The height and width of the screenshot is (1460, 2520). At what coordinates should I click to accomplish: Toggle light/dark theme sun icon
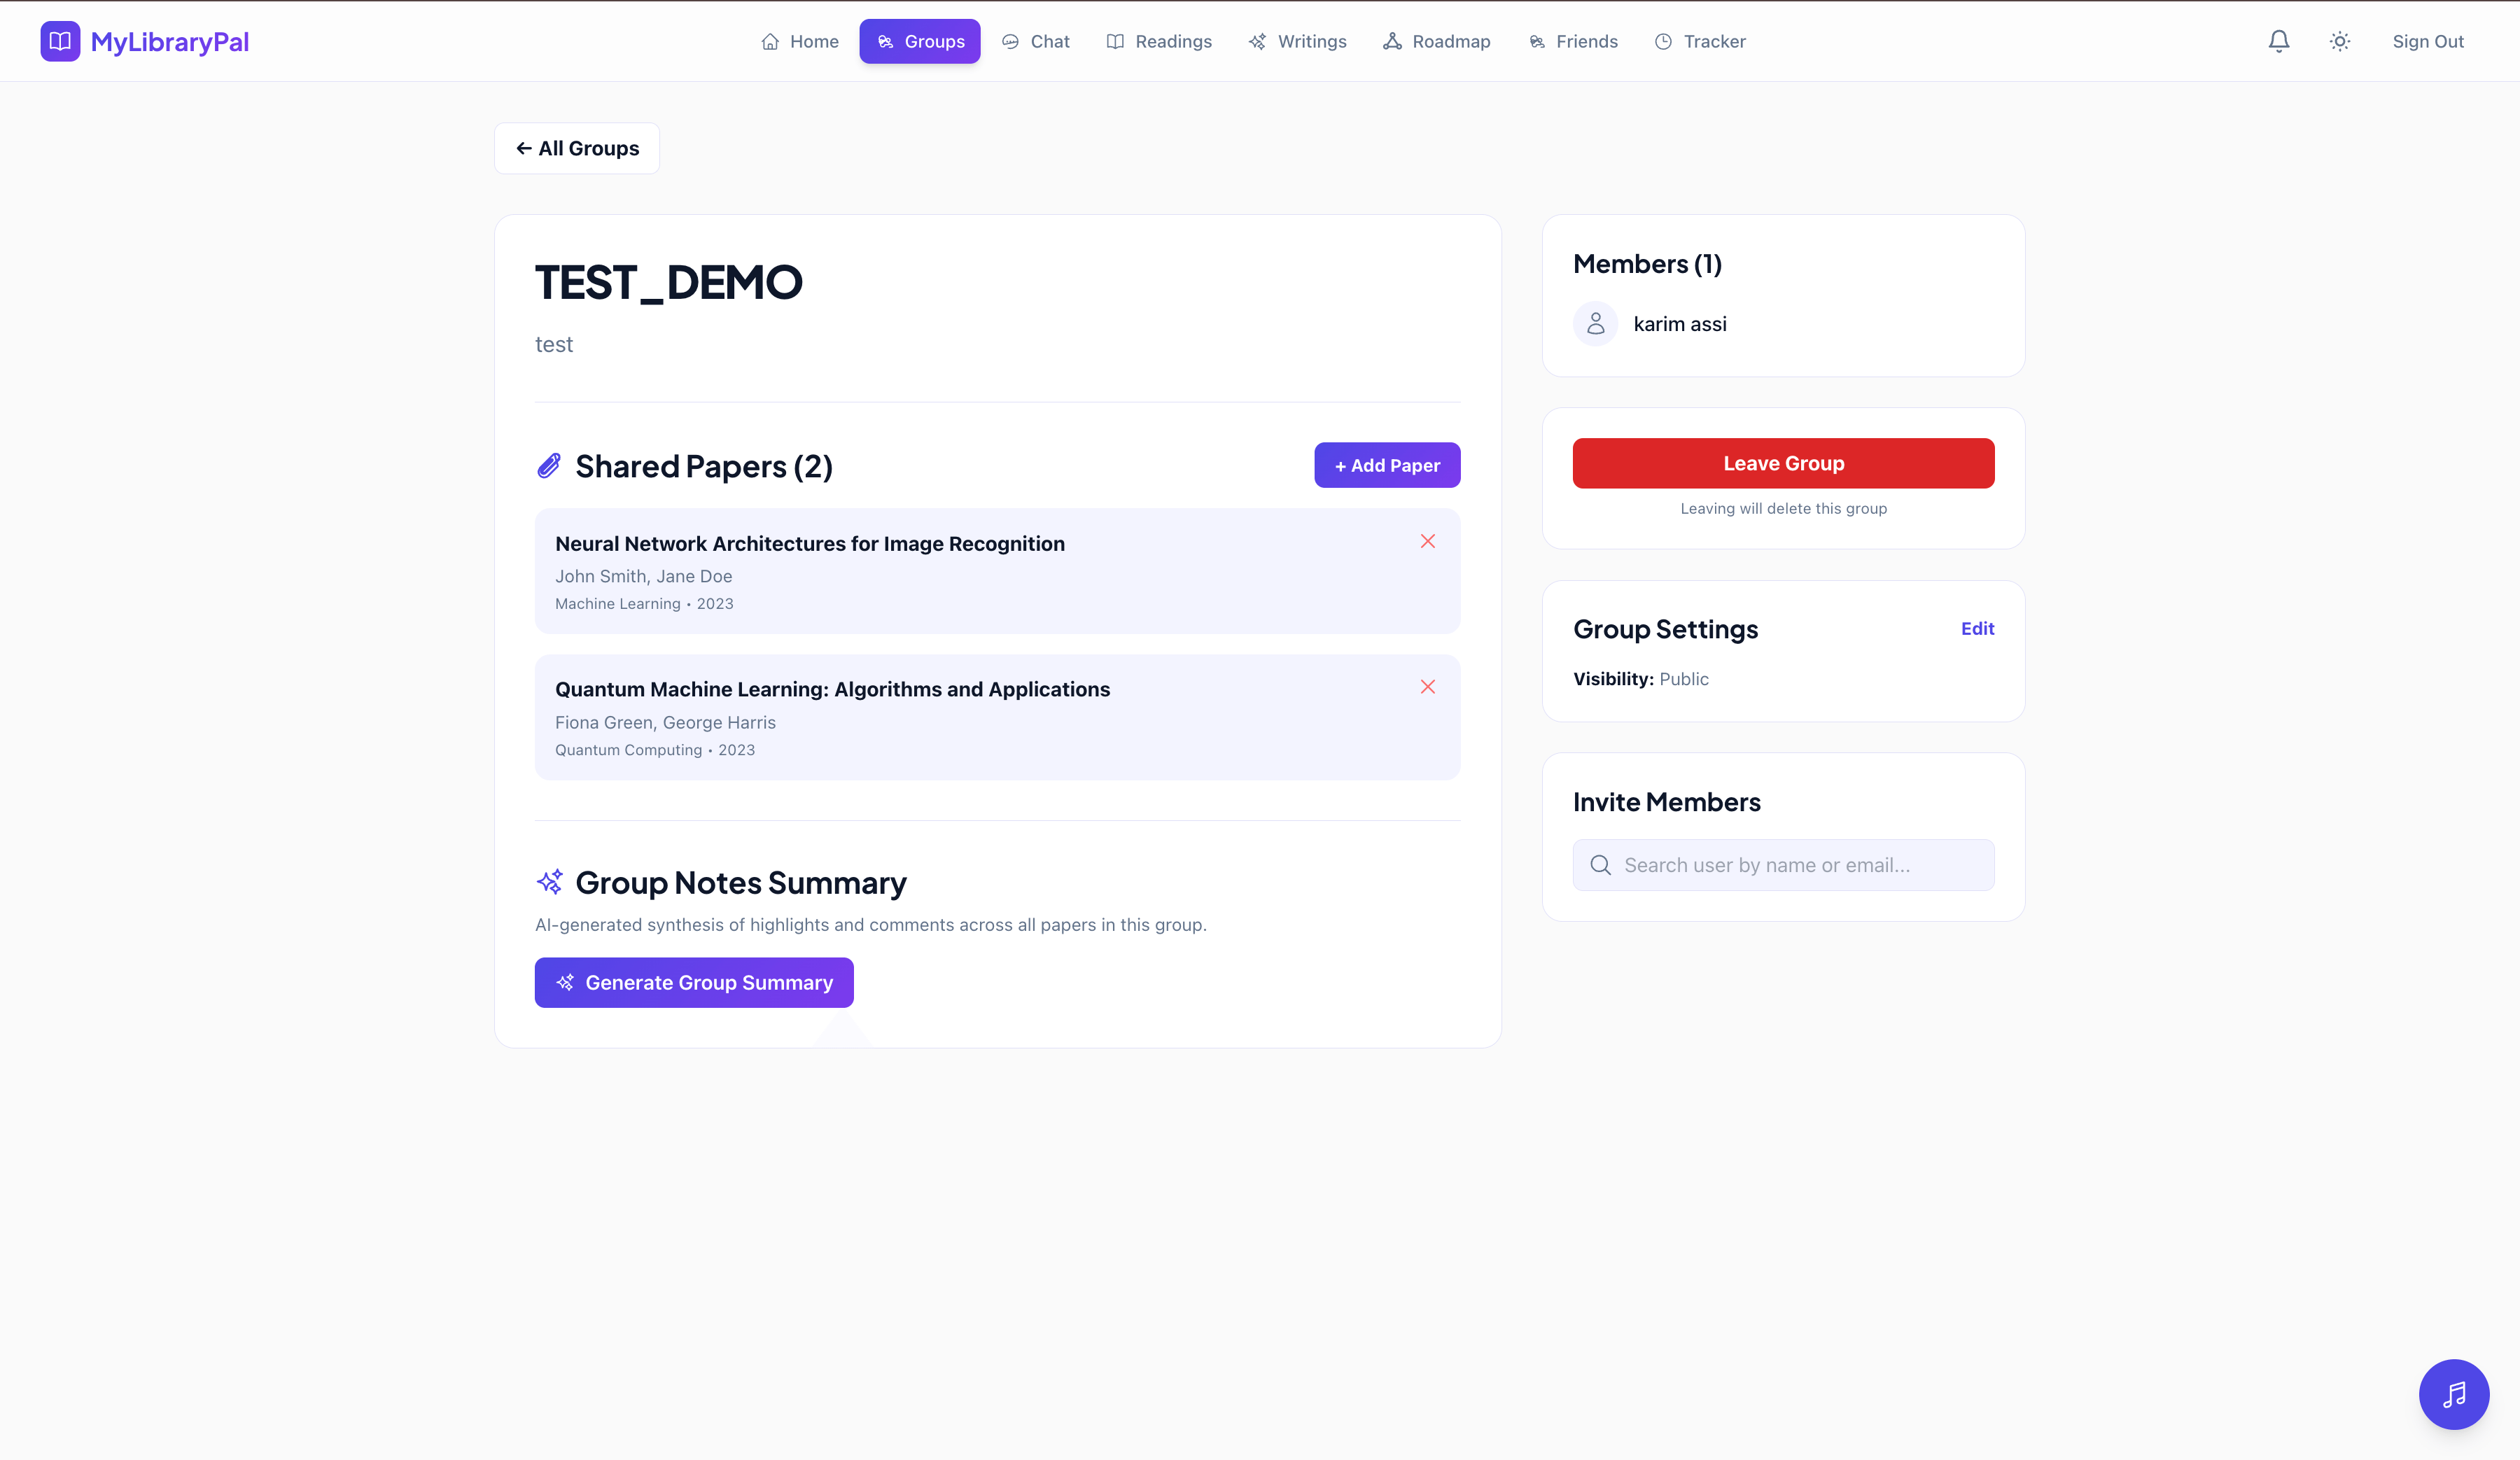click(x=2339, y=41)
